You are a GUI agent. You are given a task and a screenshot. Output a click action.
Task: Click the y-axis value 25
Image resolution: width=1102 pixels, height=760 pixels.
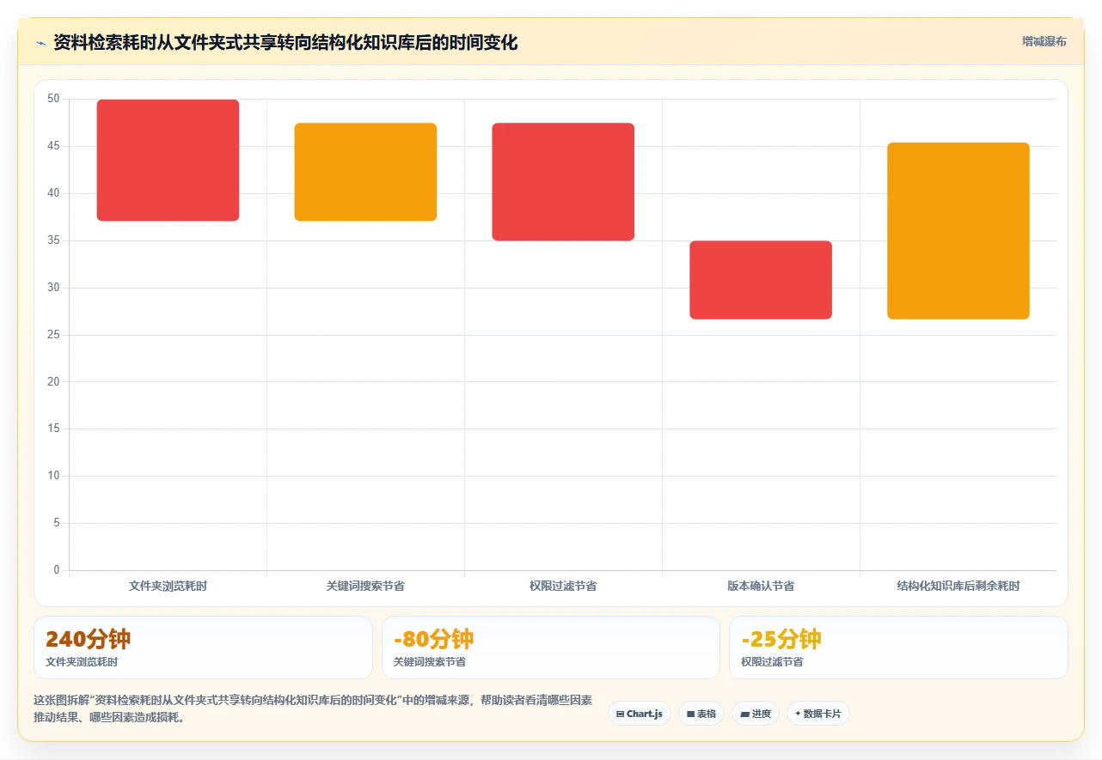coord(53,334)
